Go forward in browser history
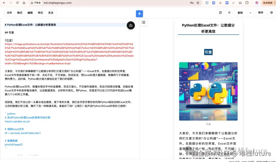This screenshot has width=276, height=162. click(11, 3)
